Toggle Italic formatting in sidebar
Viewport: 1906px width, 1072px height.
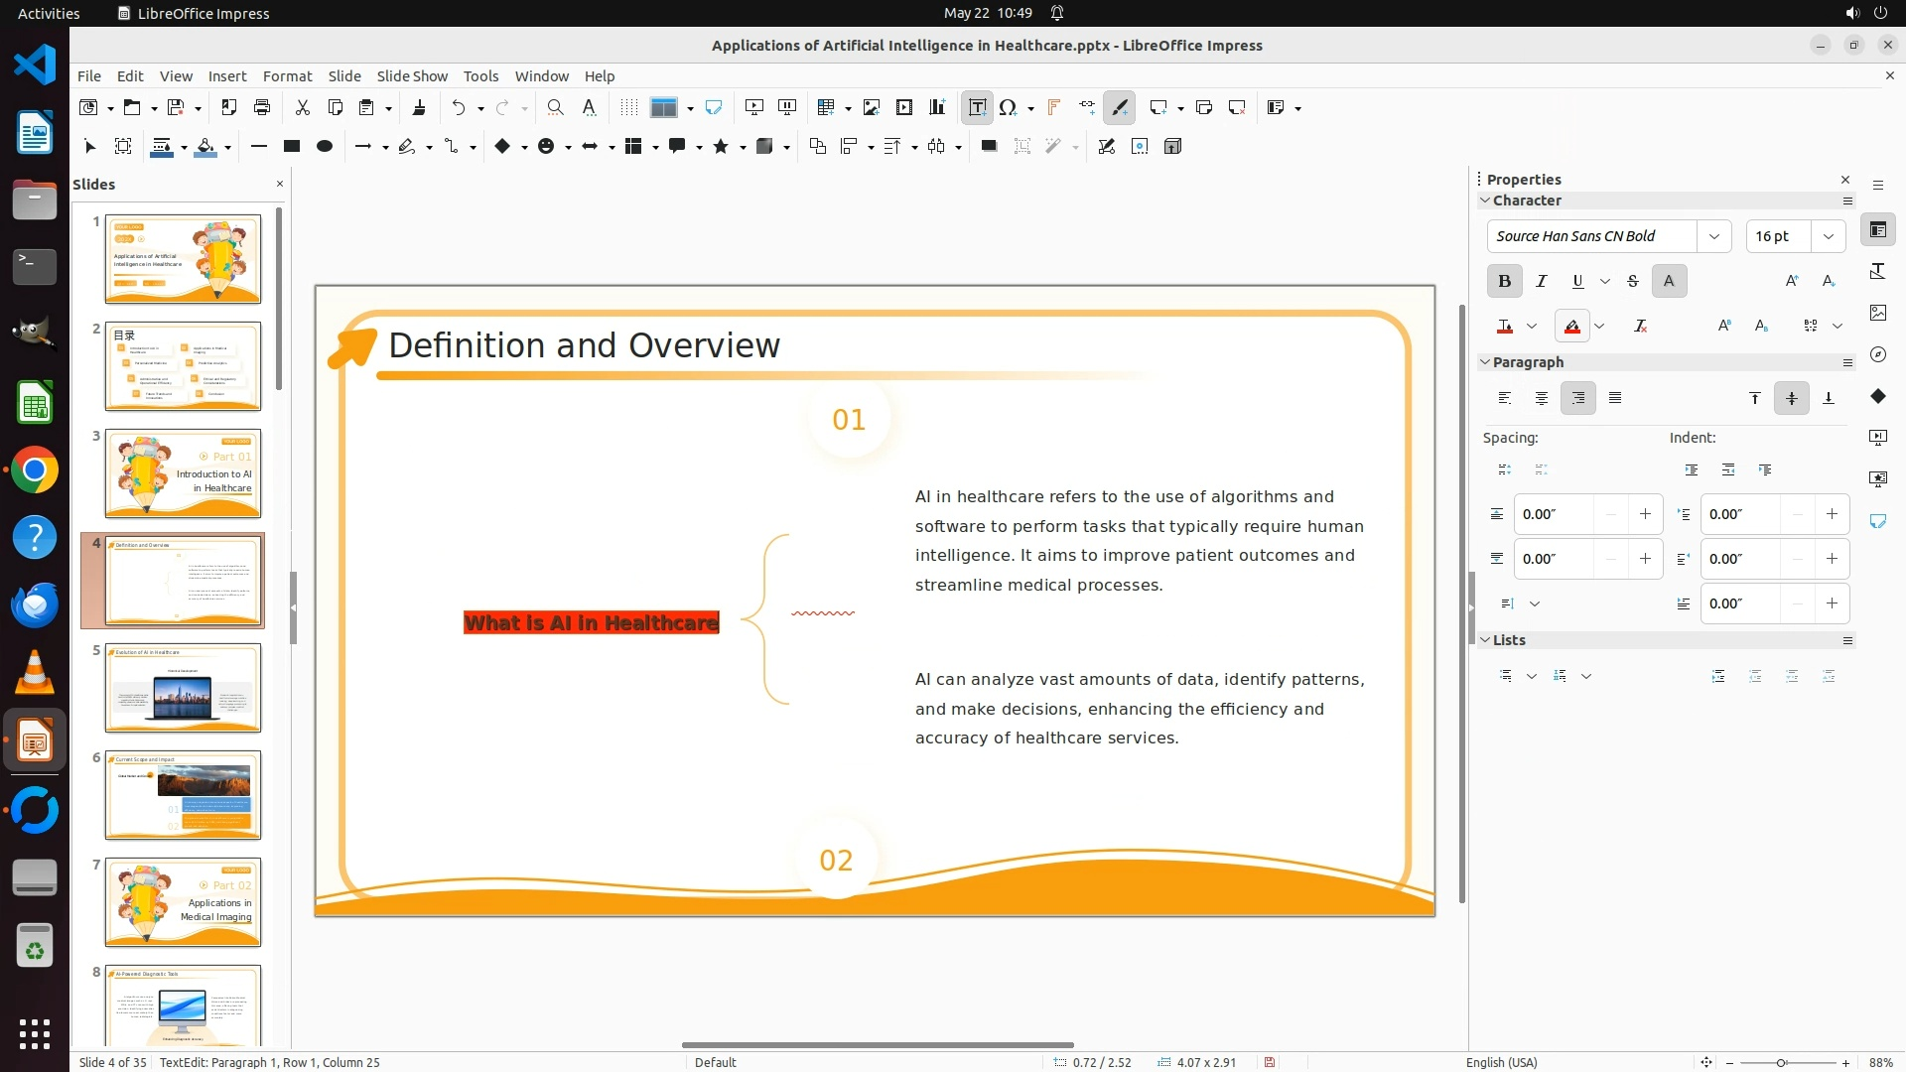coord(1541,281)
